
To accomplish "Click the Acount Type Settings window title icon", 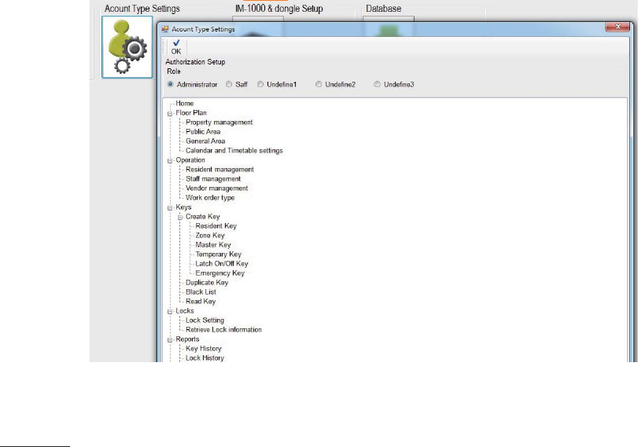I will (164, 29).
